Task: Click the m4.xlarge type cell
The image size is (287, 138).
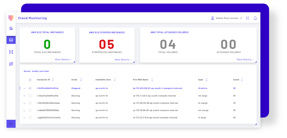Action: point(203,111)
